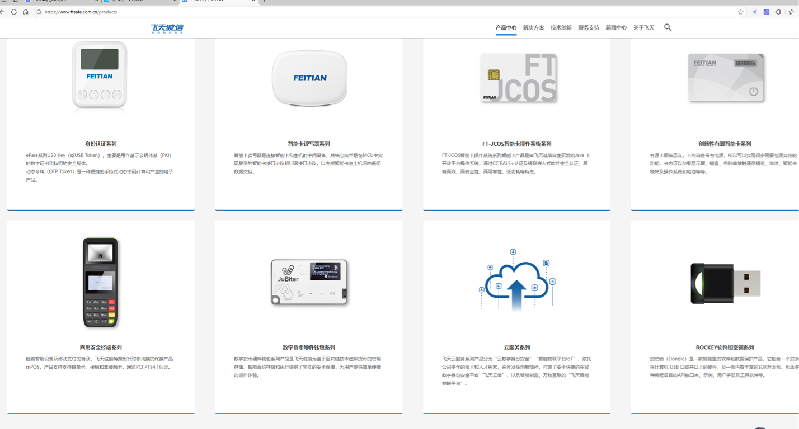Screen dimensions: 799x429
Task: Open the 解决方案 menu item
Action: [x=533, y=28]
